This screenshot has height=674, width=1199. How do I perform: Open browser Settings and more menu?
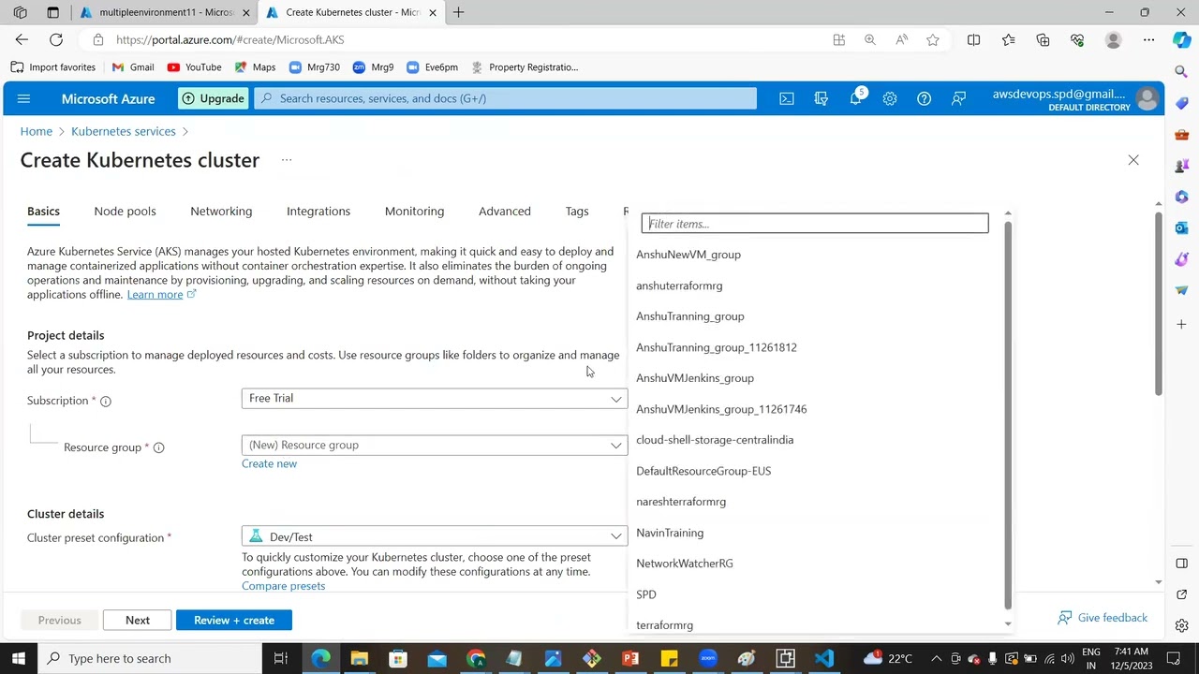1148,39
